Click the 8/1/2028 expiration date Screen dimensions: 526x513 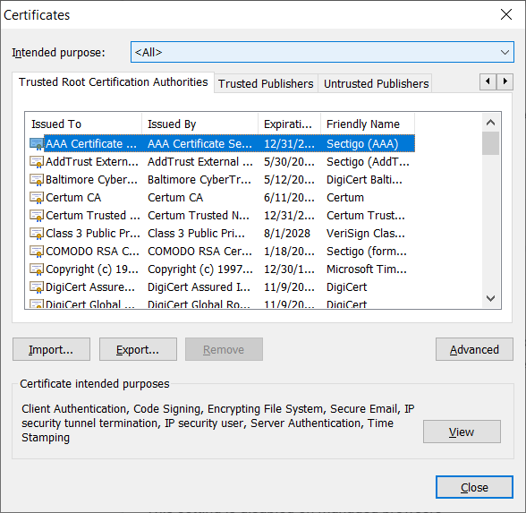287,234
